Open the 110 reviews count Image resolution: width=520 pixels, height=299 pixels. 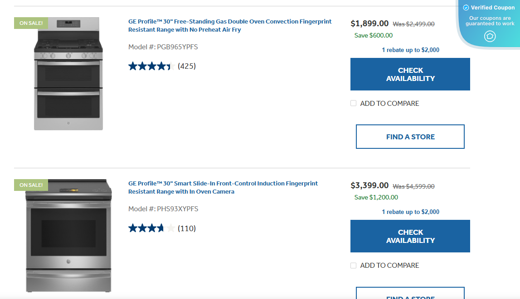pyautogui.click(x=187, y=228)
